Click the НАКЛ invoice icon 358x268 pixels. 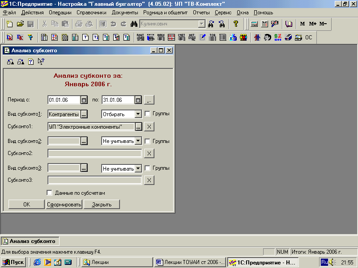(161, 38)
